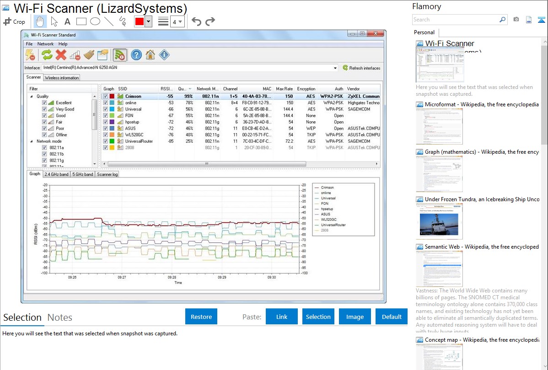Activate the hand pan tool
Viewport: 548px width, 370px height.
tap(40, 21)
